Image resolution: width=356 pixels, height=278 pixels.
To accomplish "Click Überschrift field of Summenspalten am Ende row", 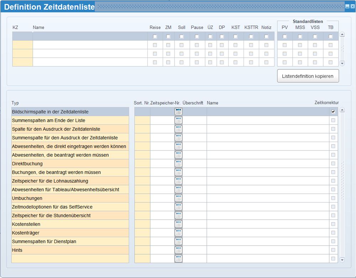I will [x=195, y=120].
